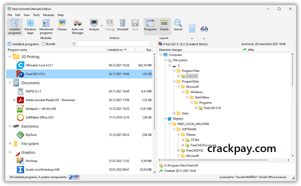Click the After column header
301x186 pixels.
(268, 50)
